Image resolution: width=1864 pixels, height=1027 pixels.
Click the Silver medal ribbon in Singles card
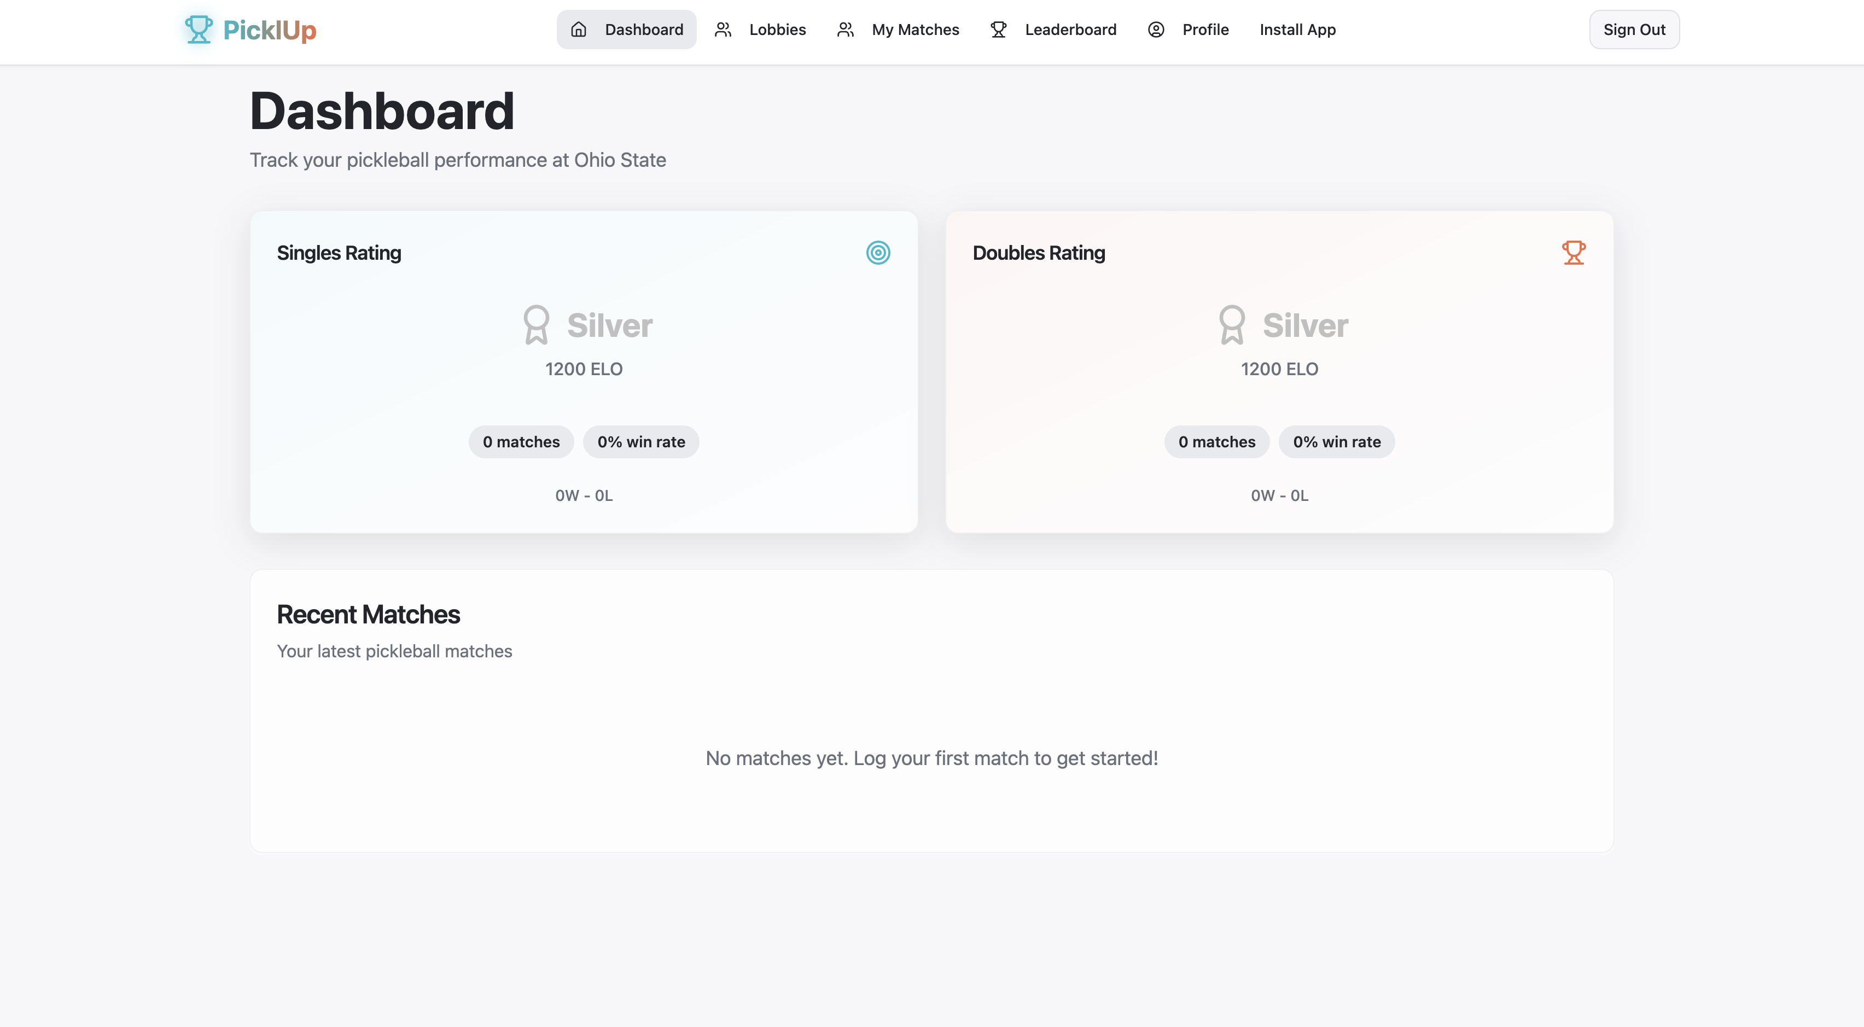tap(536, 325)
